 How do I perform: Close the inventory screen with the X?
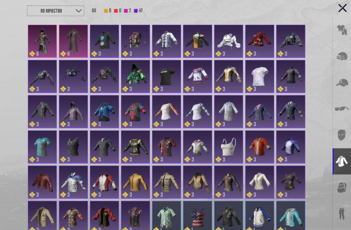[342, 8]
